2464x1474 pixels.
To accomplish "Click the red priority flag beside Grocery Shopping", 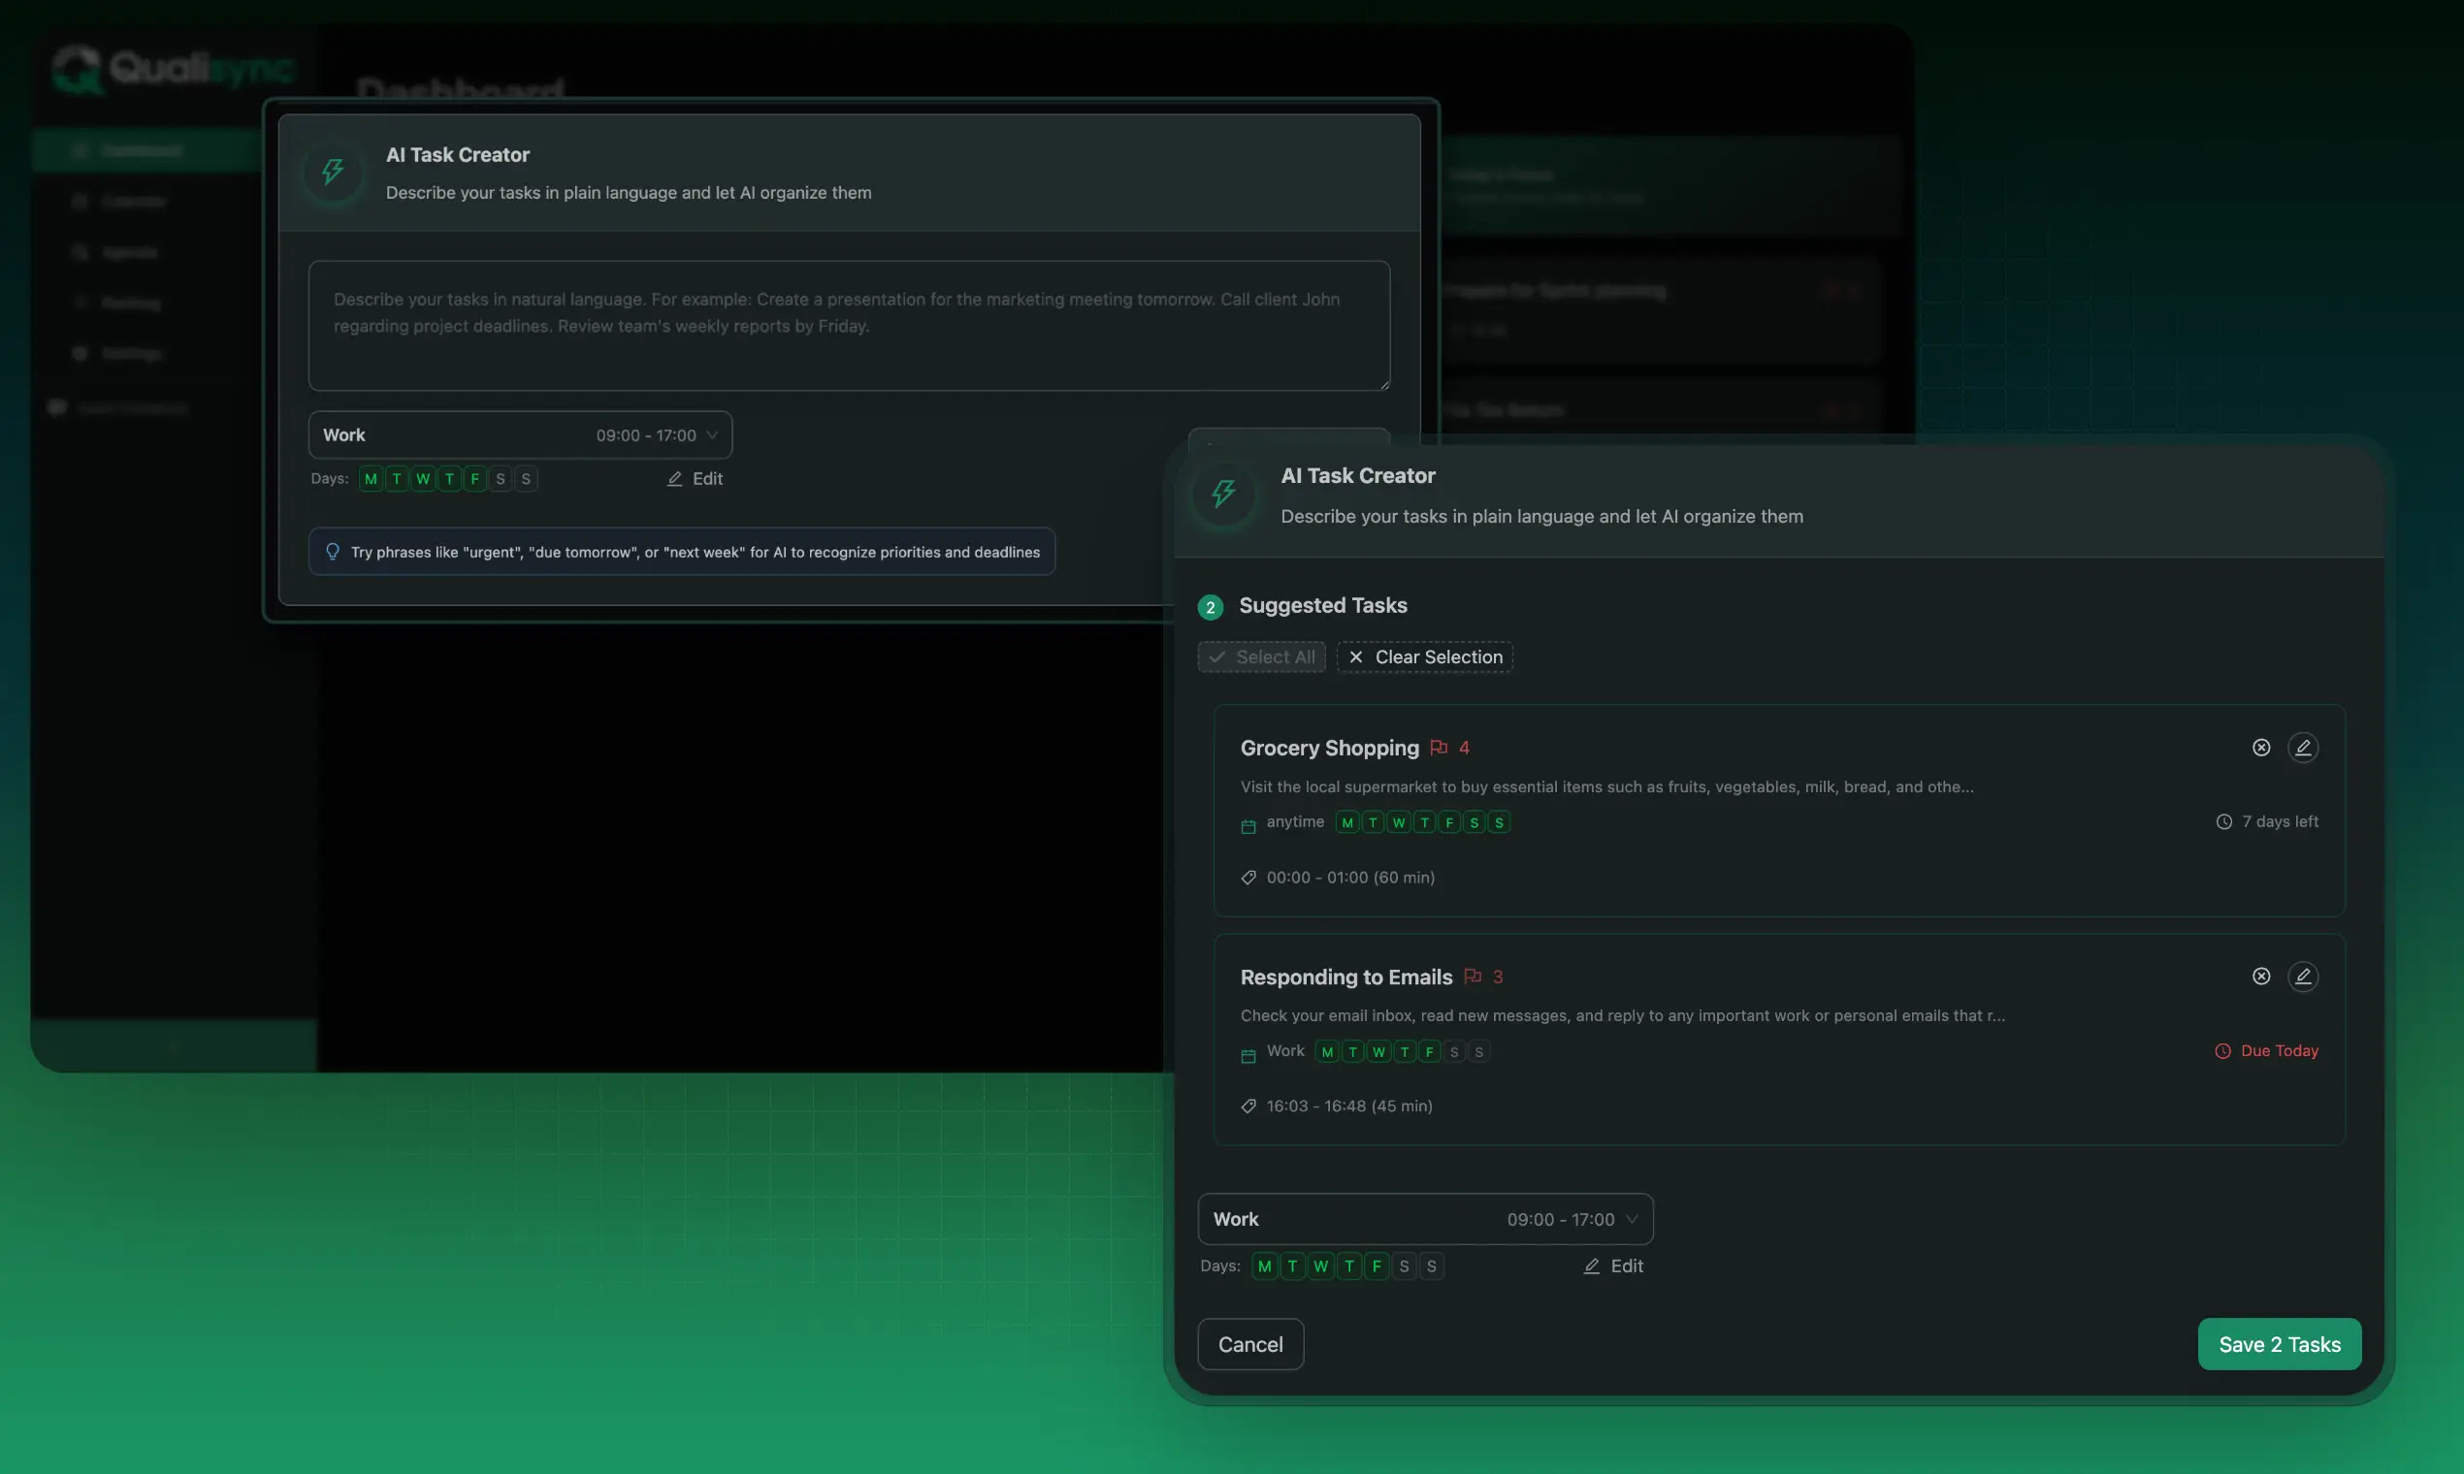I will click(x=1439, y=747).
